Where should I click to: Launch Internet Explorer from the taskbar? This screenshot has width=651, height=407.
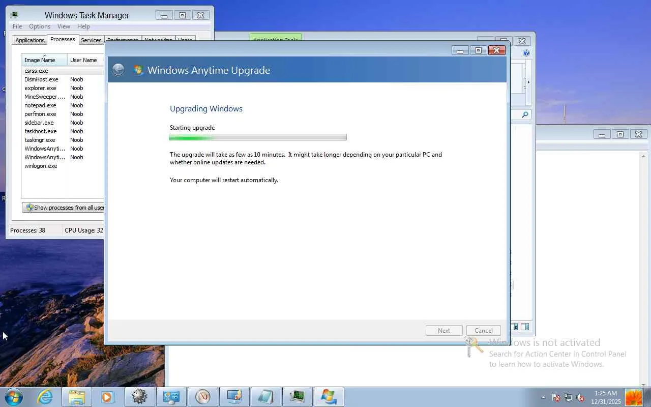pyautogui.click(x=45, y=397)
